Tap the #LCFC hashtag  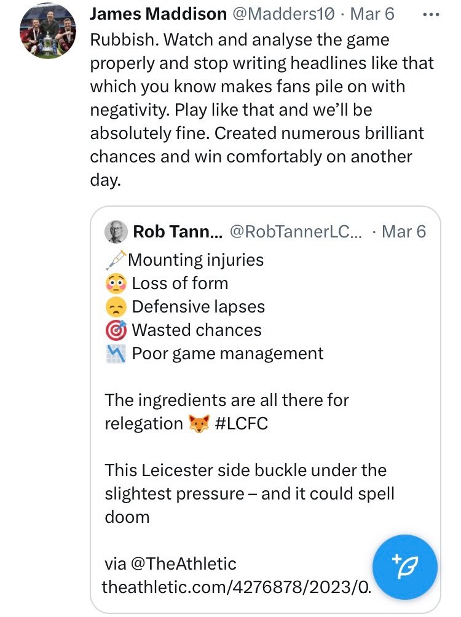tap(242, 424)
